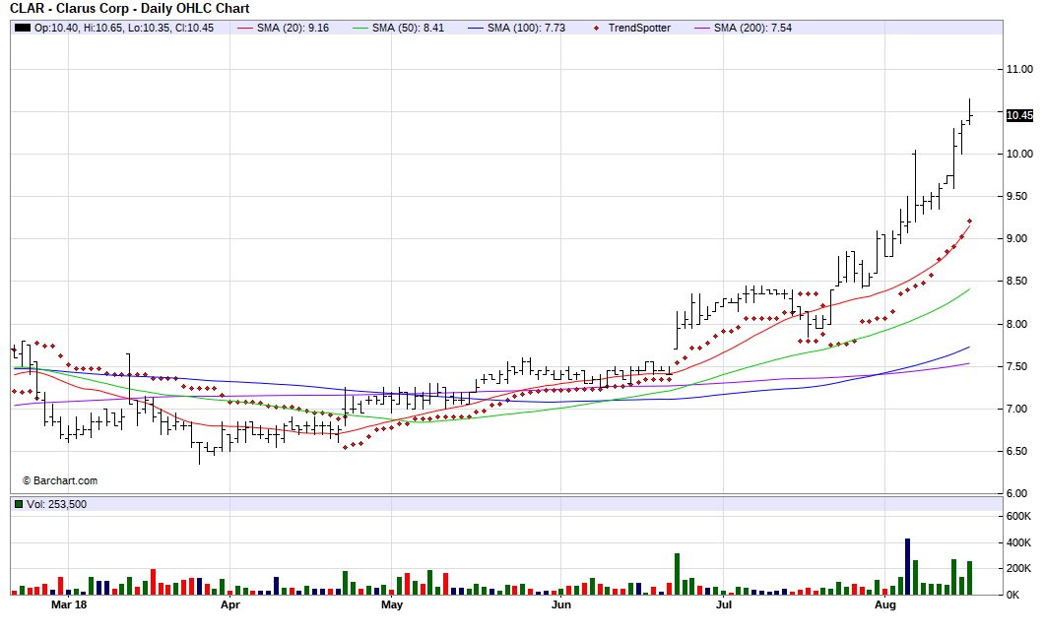Click the 10.45 current price tag
This screenshot has height=635, width=1044.
1019,115
